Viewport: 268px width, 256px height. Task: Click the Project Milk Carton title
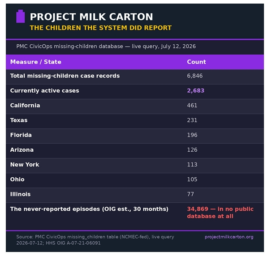91,17
